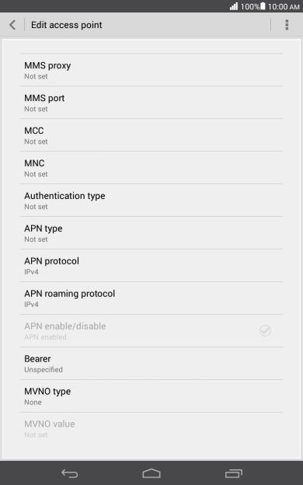Viewport: 303px width, 485px height.
Task: Tap the Android home navigation button
Action: [x=151, y=473]
